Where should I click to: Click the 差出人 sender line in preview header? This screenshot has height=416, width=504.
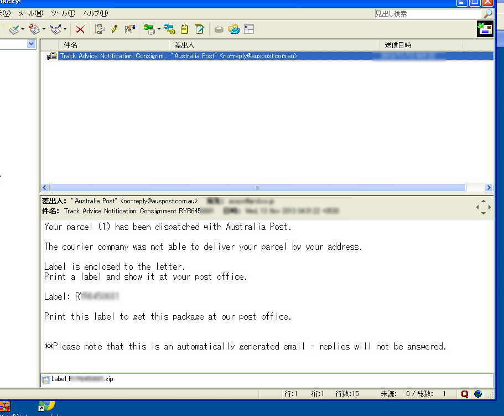(x=119, y=201)
